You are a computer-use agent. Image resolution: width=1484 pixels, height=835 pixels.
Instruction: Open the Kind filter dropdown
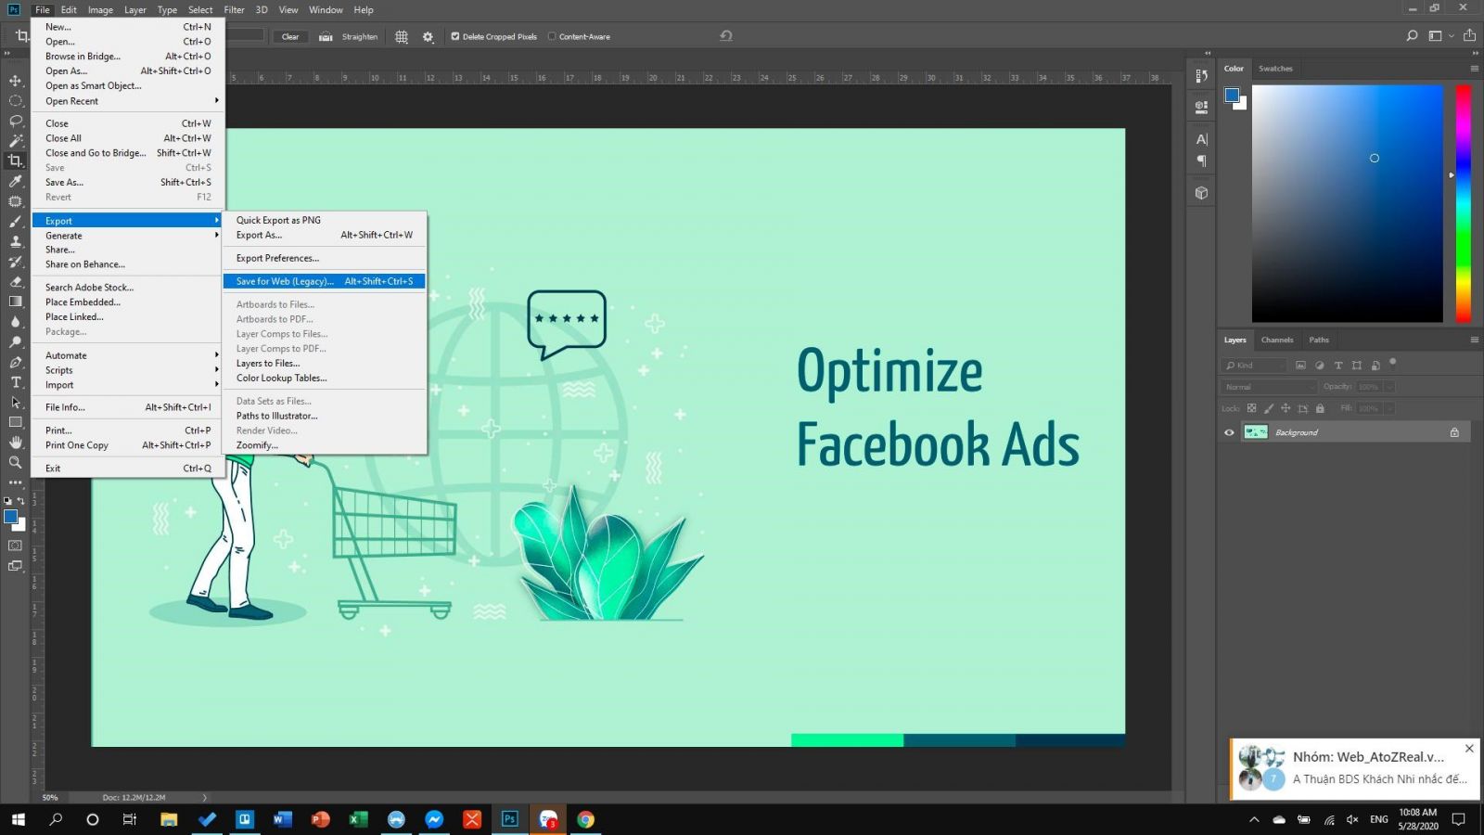tap(1256, 366)
